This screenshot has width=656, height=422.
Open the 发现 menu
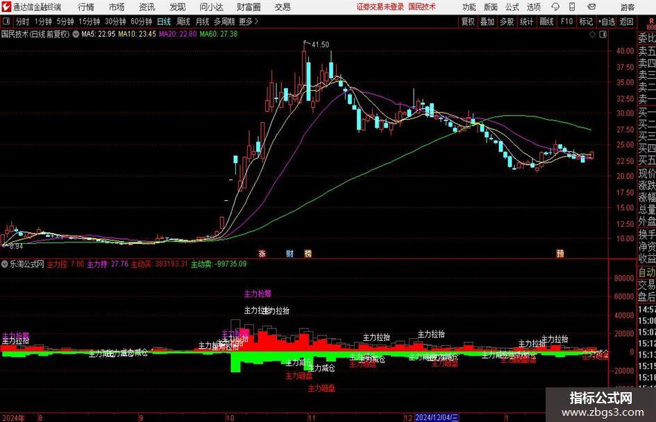click(178, 7)
